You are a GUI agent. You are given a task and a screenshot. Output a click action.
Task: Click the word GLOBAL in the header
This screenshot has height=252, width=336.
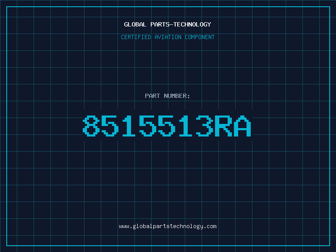pyautogui.click(x=135, y=24)
